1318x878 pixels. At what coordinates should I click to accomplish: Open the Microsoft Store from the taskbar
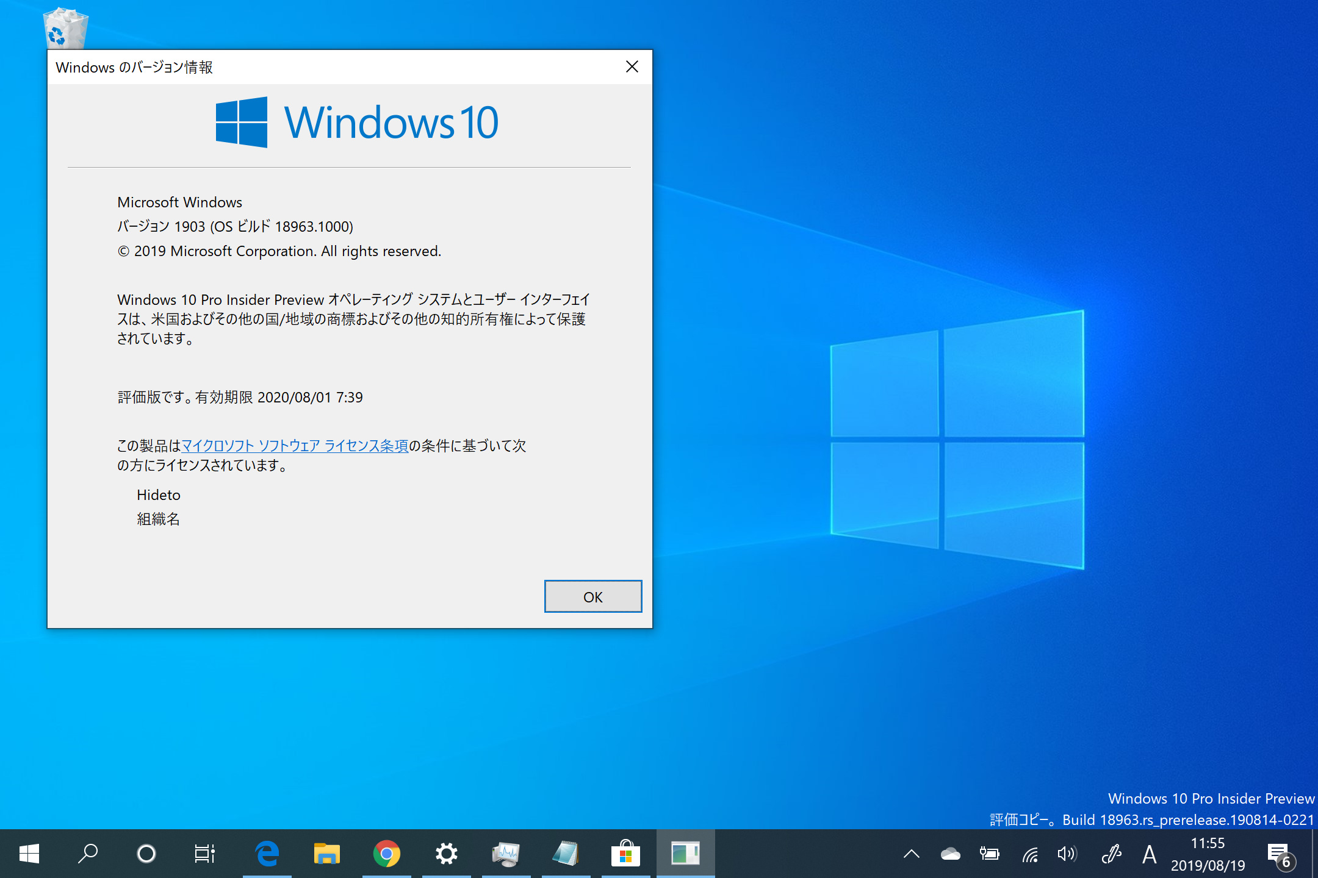click(625, 854)
